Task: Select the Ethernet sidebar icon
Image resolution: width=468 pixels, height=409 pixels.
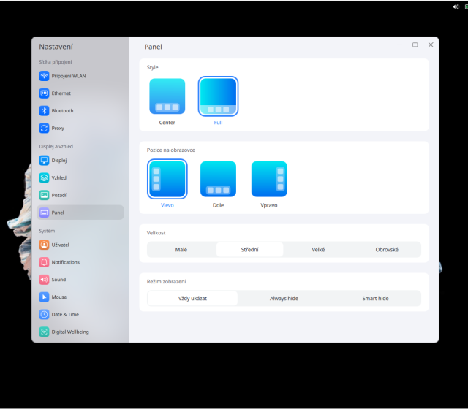Action: point(44,93)
